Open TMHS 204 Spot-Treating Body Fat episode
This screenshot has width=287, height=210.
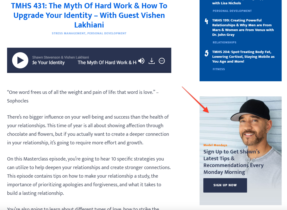tap(243, 57)
